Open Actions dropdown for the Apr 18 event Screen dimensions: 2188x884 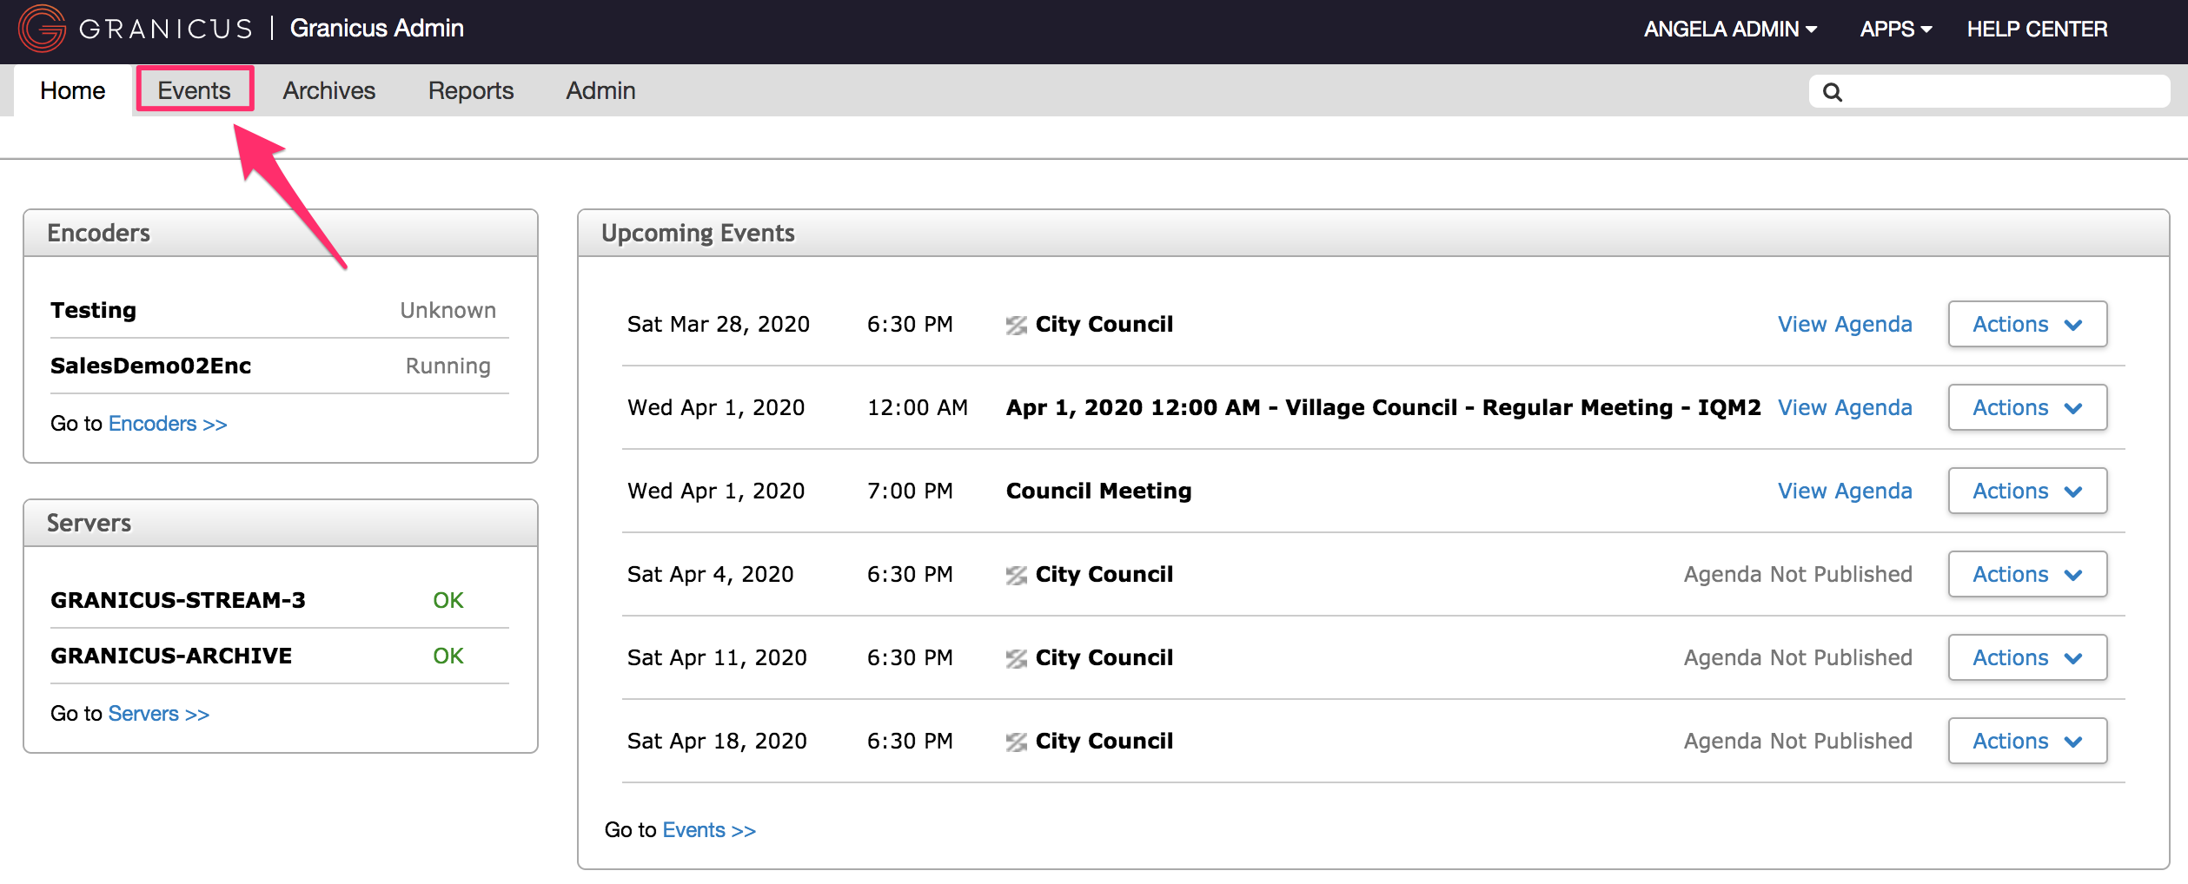(x=2027, y=740)
